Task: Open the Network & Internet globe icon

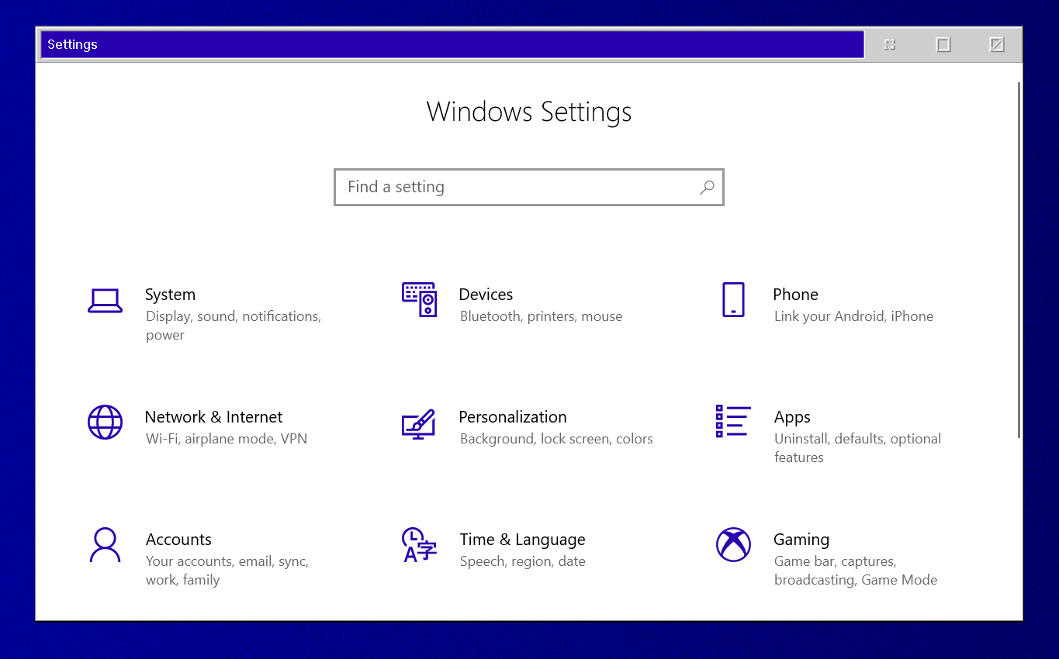Action: tap(105, 422)
